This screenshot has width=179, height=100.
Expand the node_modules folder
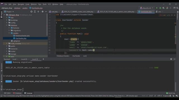pos(7,44)
